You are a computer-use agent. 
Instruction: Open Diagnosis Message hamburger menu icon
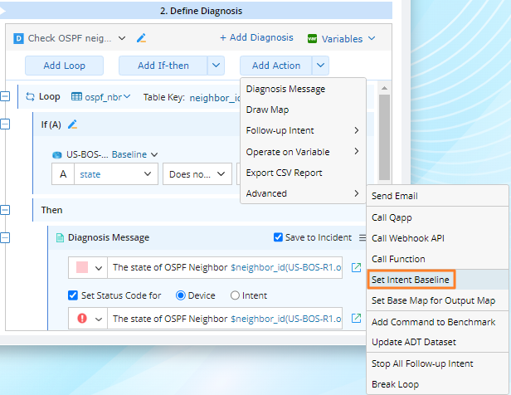362,237
